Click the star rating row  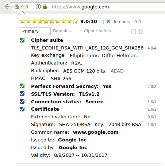click(x=49, y=21)
